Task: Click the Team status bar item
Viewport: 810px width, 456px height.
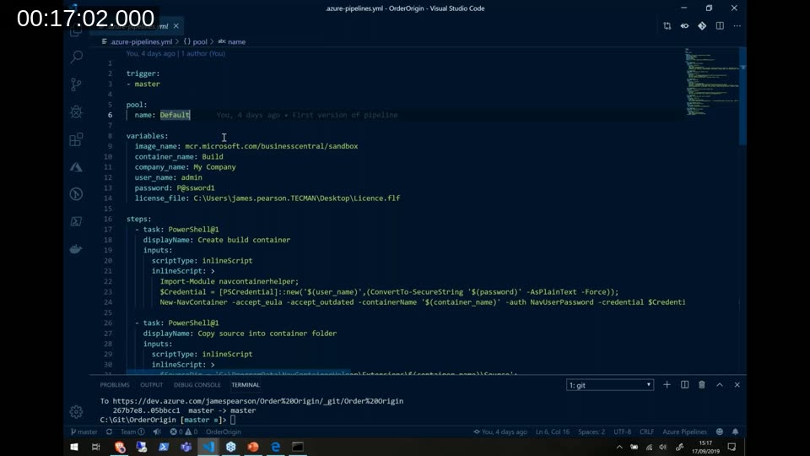Action: tap(132, 432)
